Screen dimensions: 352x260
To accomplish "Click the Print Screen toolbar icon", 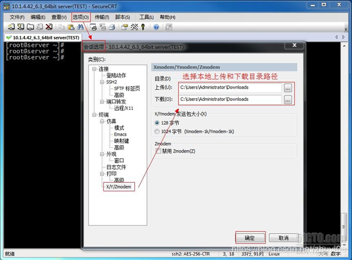I will point(93,27).
